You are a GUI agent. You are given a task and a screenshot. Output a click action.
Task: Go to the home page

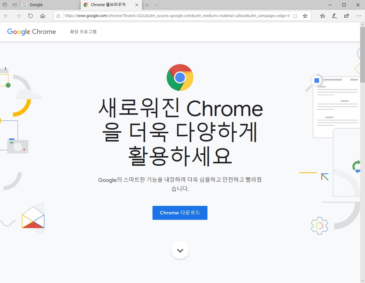coord(43,16)
